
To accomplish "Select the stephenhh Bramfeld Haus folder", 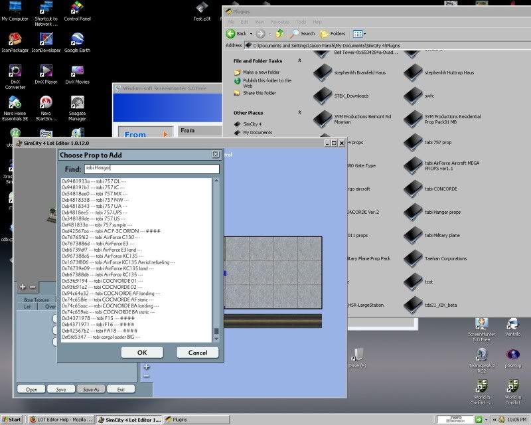I will pyautogui.click(x=350, y=72).
